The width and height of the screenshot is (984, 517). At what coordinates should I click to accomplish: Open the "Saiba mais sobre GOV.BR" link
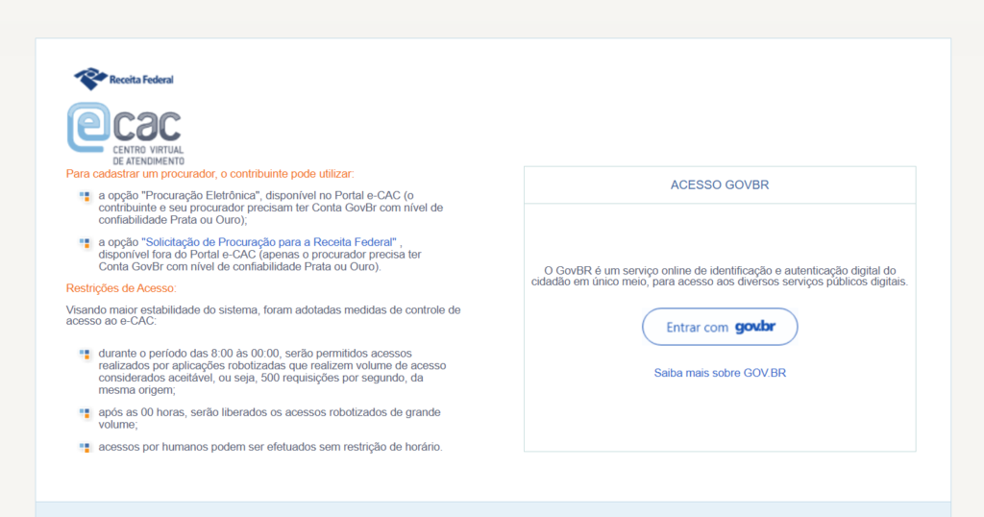(720, 373)
